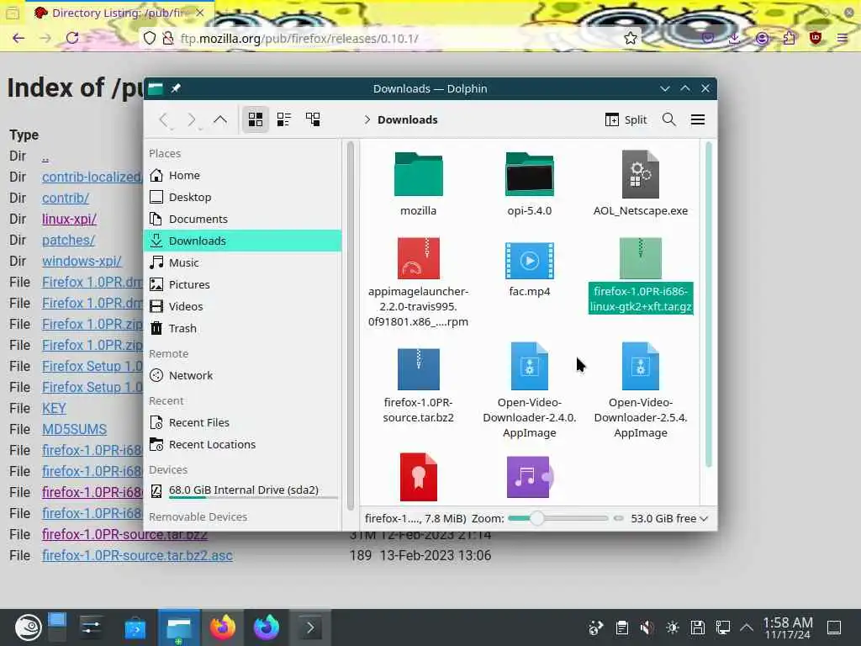Open uBlock Origin extension icon
The image size is (861, 646).
816,38
